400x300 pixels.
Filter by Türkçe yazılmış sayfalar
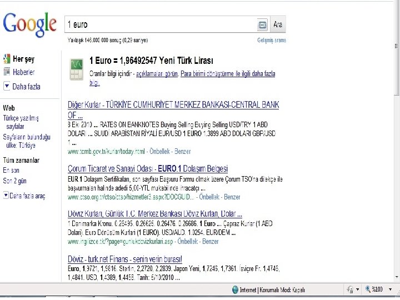point(21,122)
